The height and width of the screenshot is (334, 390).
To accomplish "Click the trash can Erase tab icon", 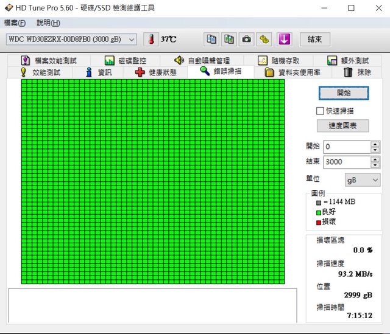I will click(x=348, y=72).
